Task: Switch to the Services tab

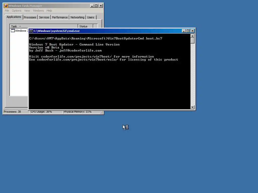Action: pos(44,17)
